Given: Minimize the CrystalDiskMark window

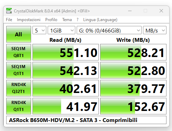Looking at the screenshot, I should click(x=130, y=11).
